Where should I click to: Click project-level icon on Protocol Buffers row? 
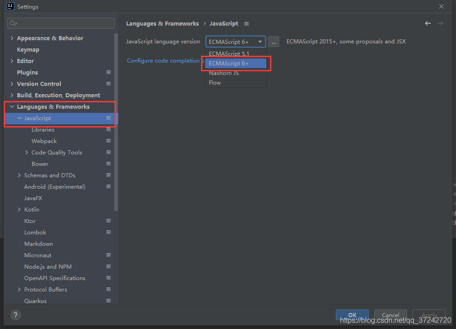pos(108,289)
